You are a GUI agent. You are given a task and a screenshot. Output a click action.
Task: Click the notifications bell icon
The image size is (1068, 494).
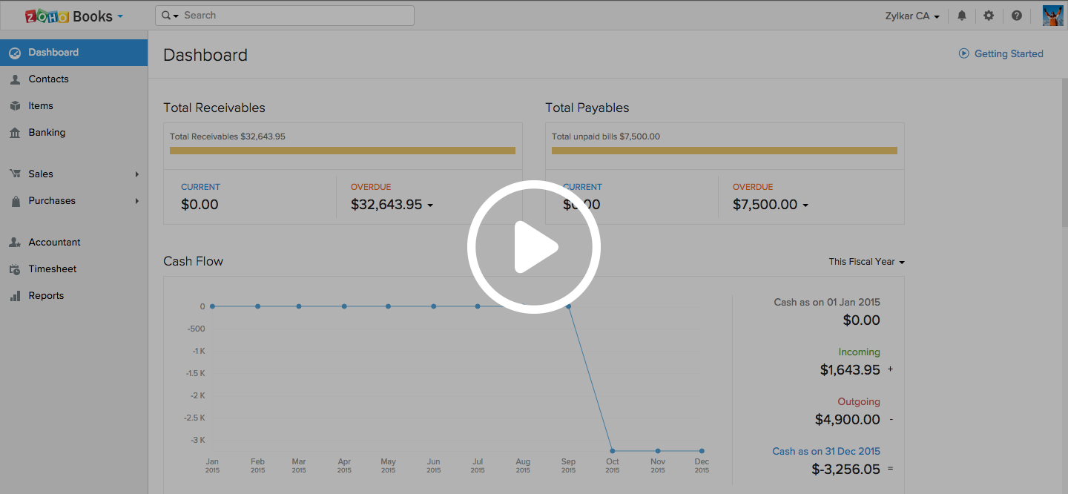962,16
